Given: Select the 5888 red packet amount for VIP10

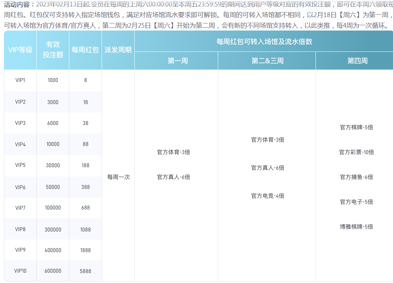Looking at the screenshot, I should tap(85, 271).
